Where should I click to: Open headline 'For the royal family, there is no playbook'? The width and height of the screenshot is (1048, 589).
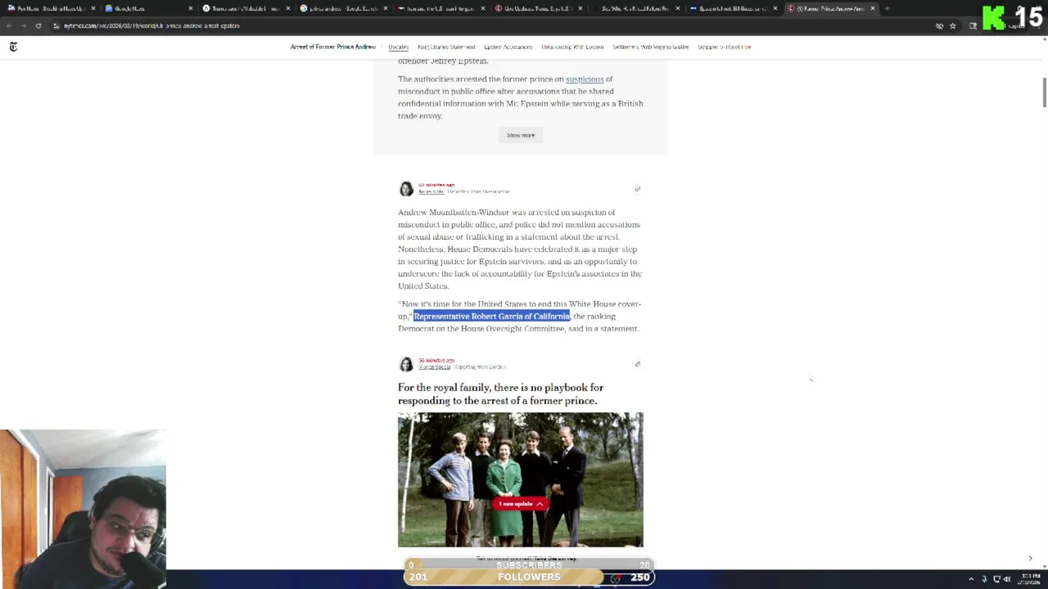pyautogui.click(x=500, y=394)
